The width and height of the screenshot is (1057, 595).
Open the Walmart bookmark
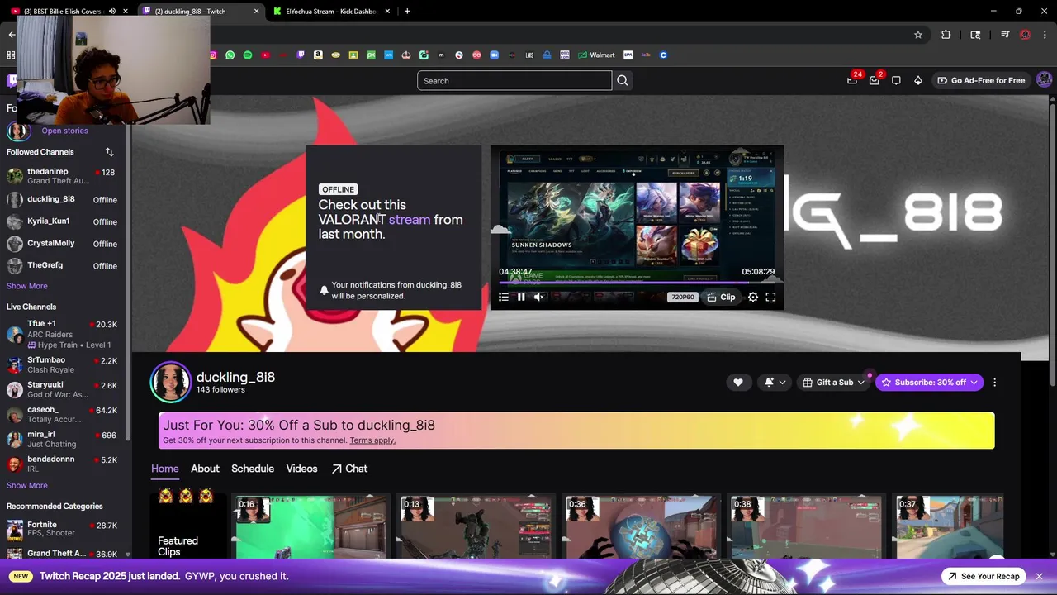coord(596,55)
